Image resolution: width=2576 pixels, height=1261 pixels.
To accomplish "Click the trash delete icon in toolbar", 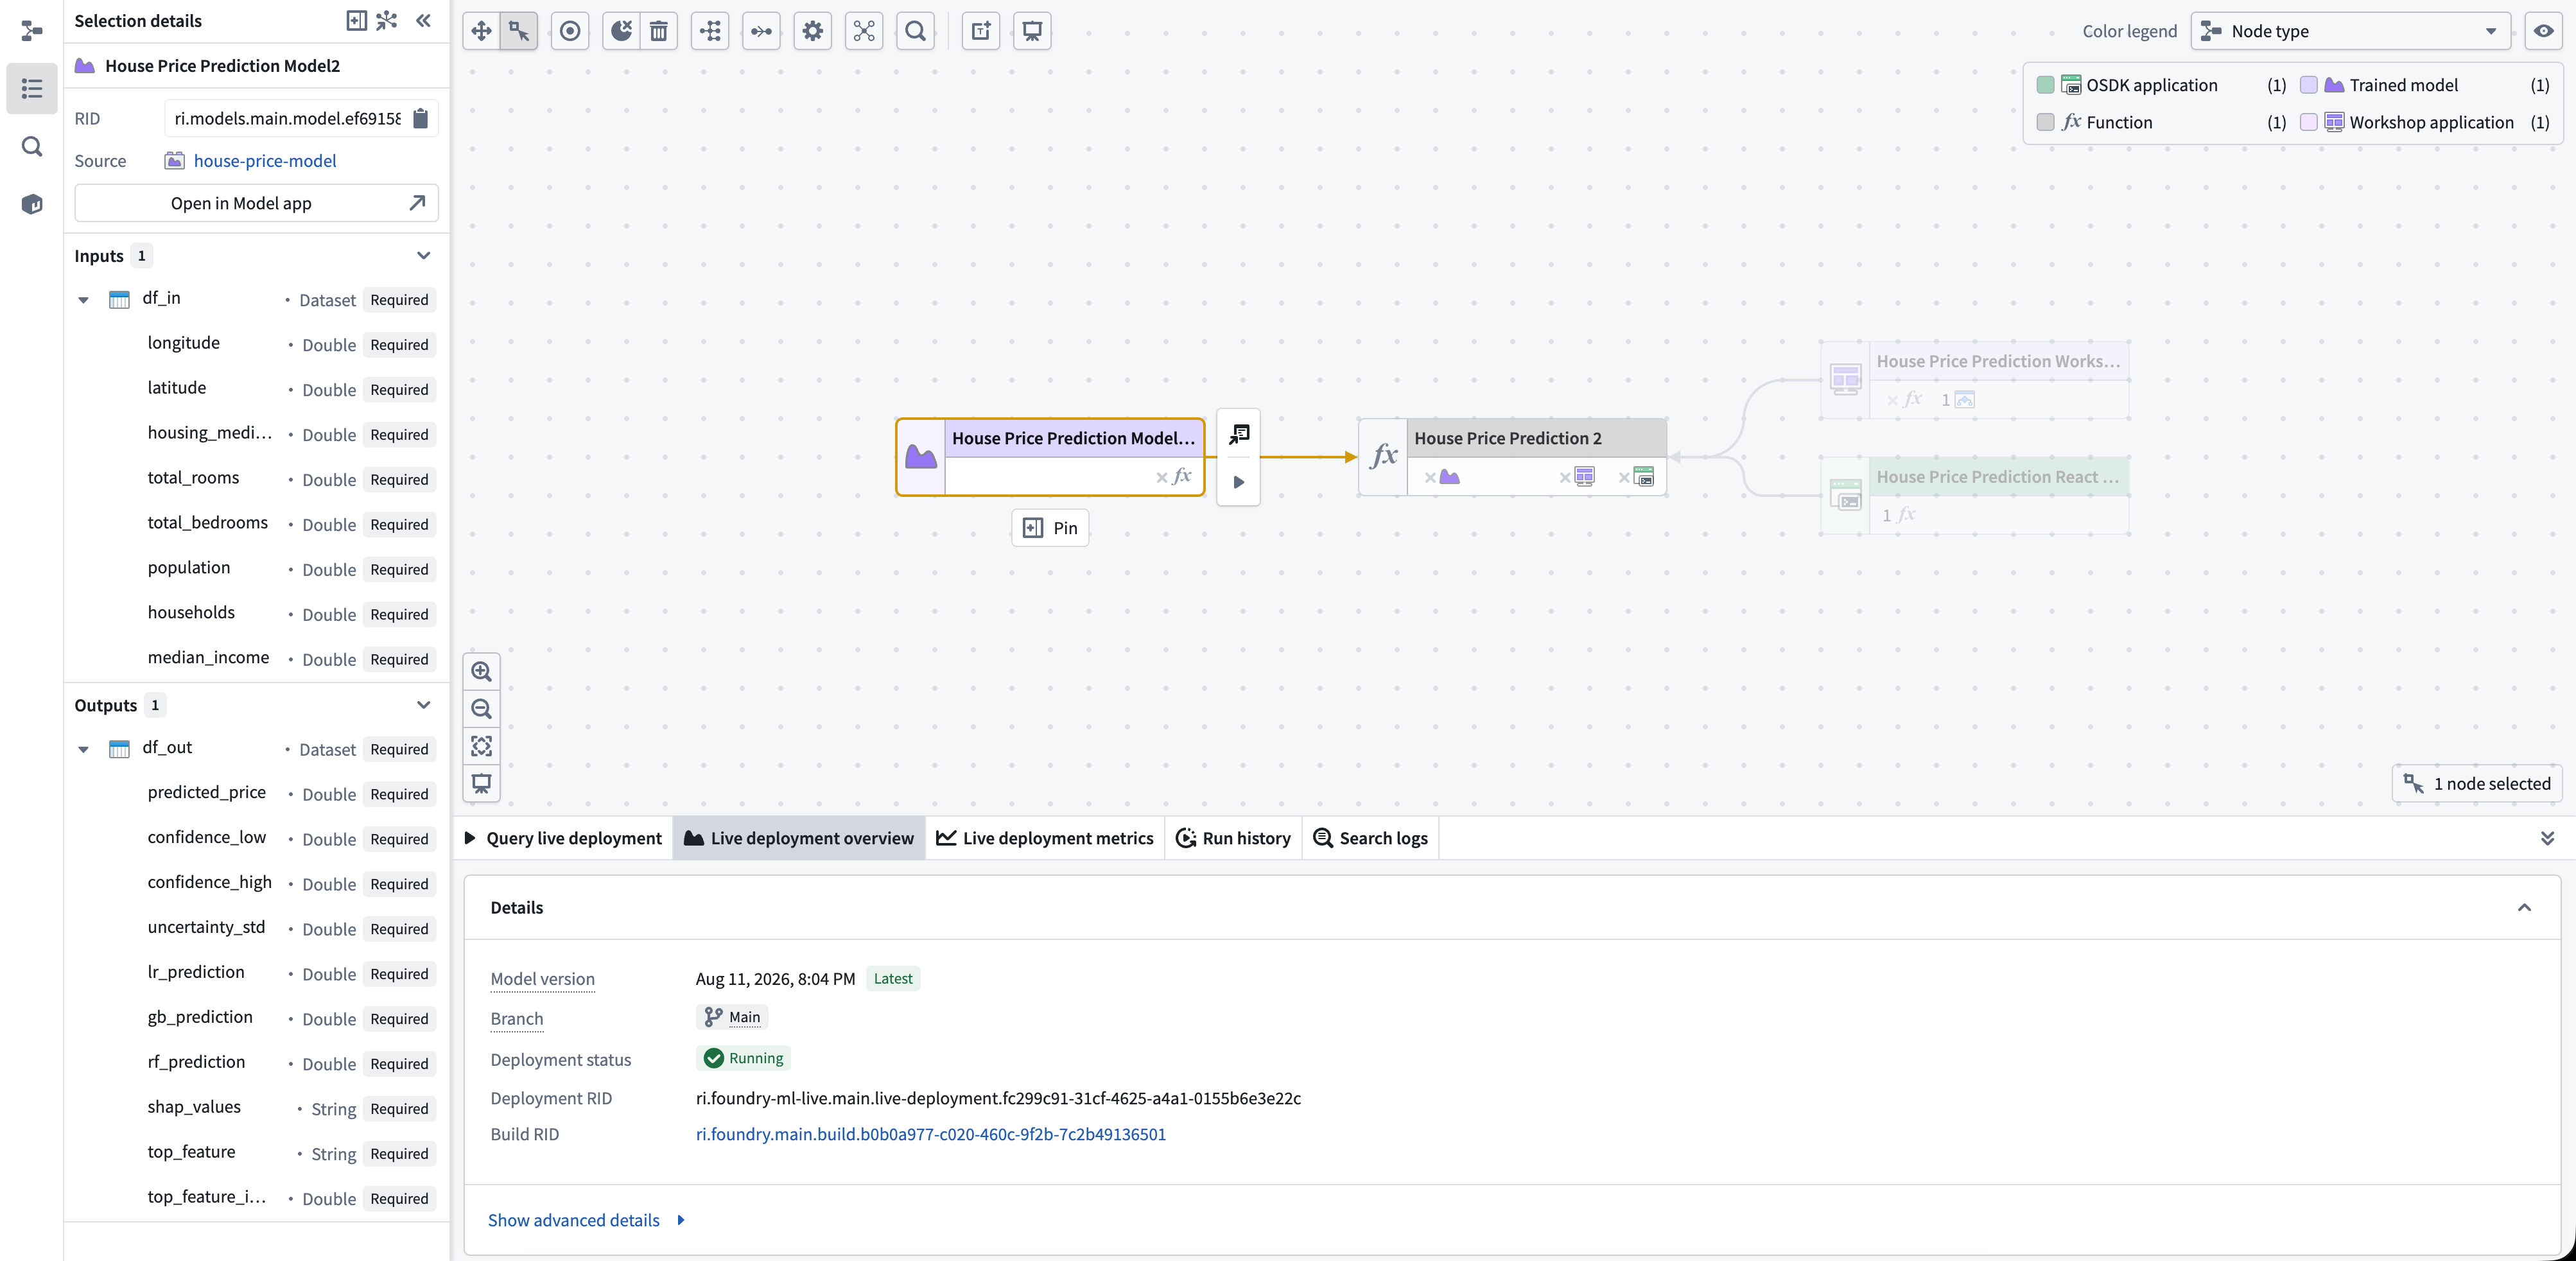I will pos(659,31).
